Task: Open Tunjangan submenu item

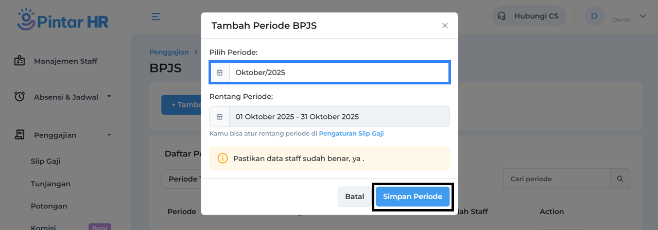Action: 50,184
